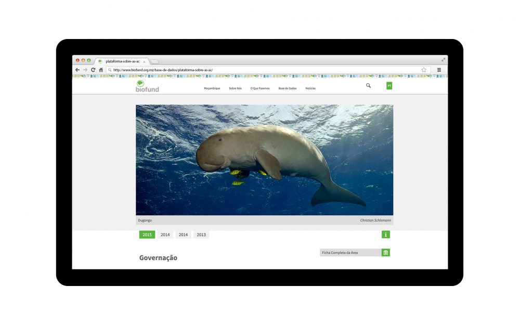This screenshot has width=520, height=325.
Task: Select the 2013 year tab
Action: click(x=202, y=235)
